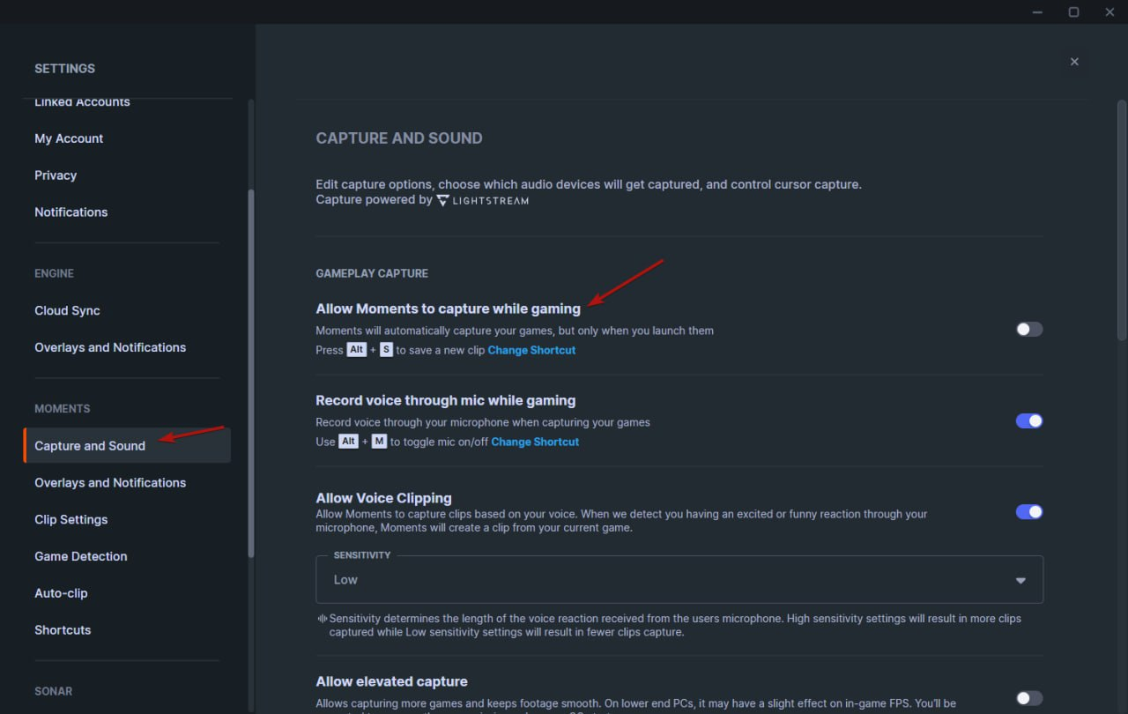Image resolution: width=1128 pixels, height=714 pixels.
Task: Open Cloud Sync under Engine
Action: click(x=67, y=311)
